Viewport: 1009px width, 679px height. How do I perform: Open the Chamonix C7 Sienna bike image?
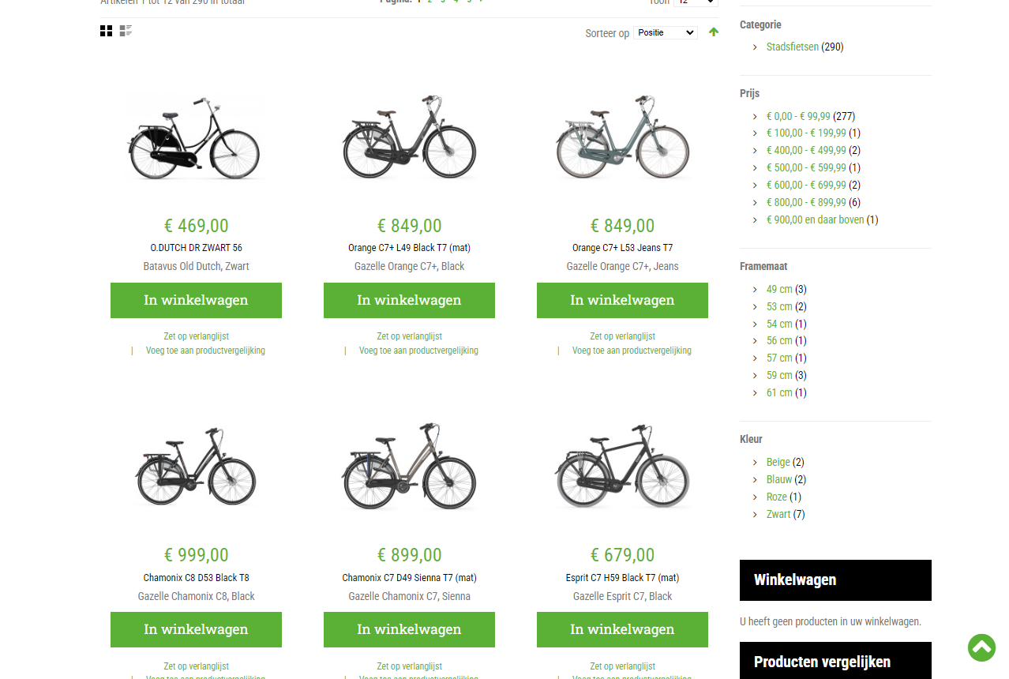tap(409, 467)
